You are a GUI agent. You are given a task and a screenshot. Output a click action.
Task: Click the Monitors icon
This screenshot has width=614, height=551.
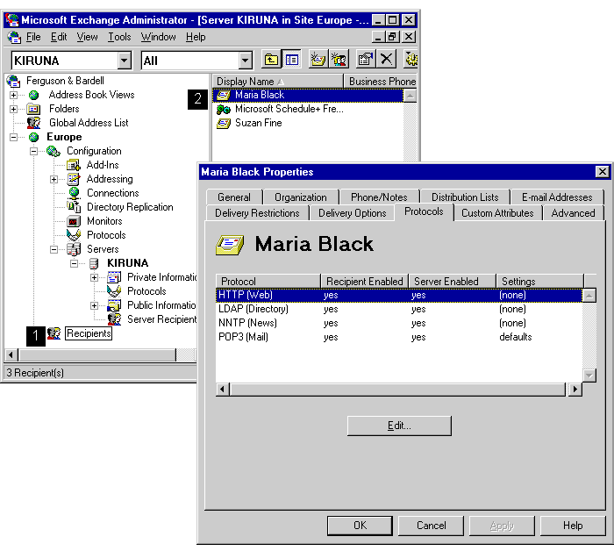click(74, 221)
